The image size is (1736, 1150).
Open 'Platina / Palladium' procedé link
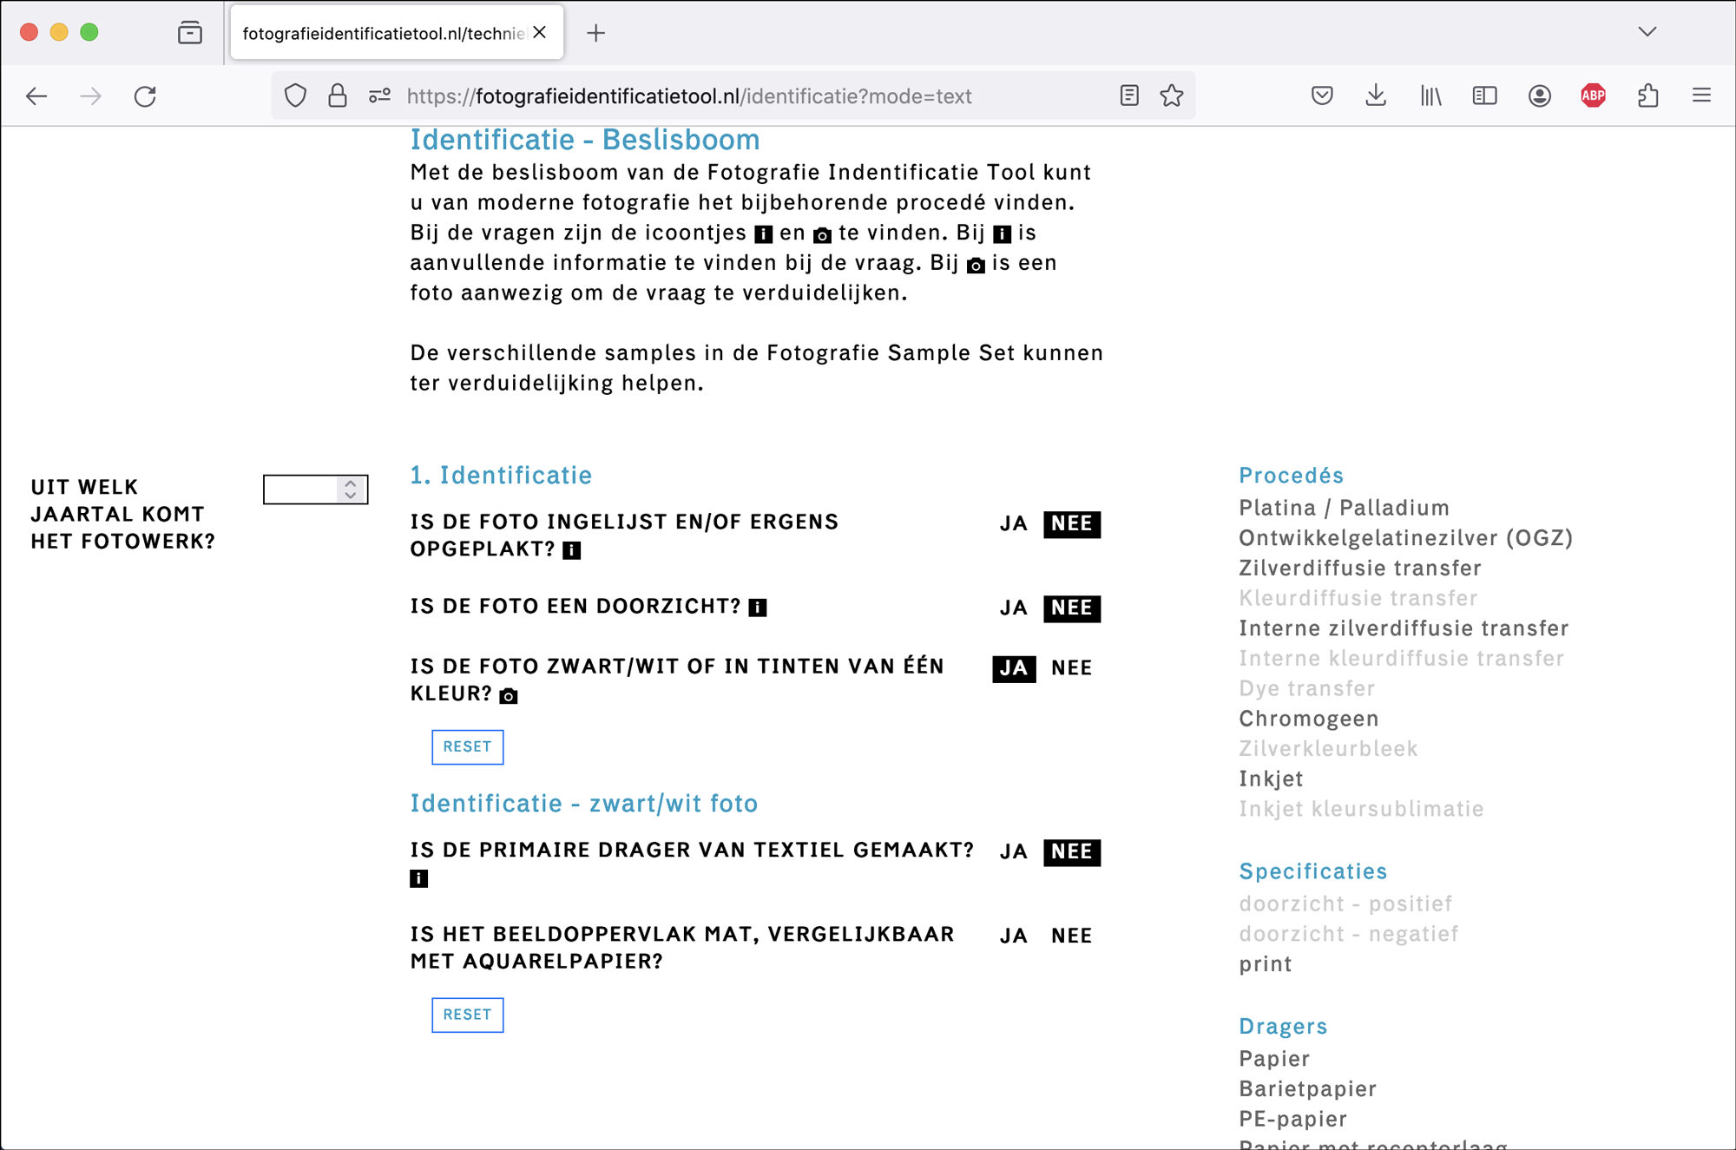point(1344,508)
